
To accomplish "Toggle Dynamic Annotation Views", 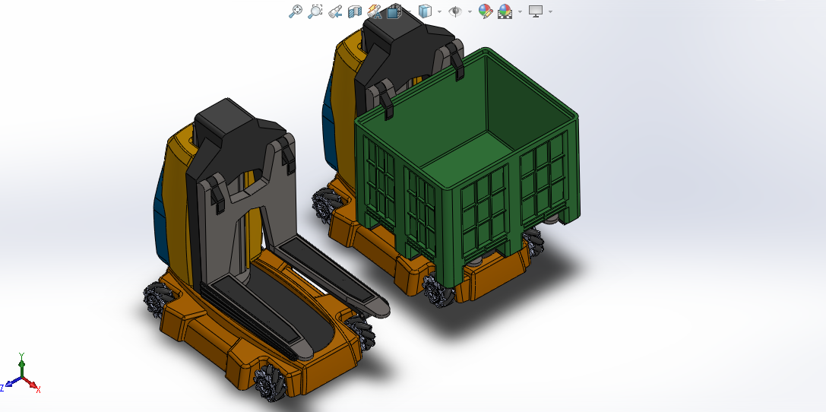I will click(374, 11).
